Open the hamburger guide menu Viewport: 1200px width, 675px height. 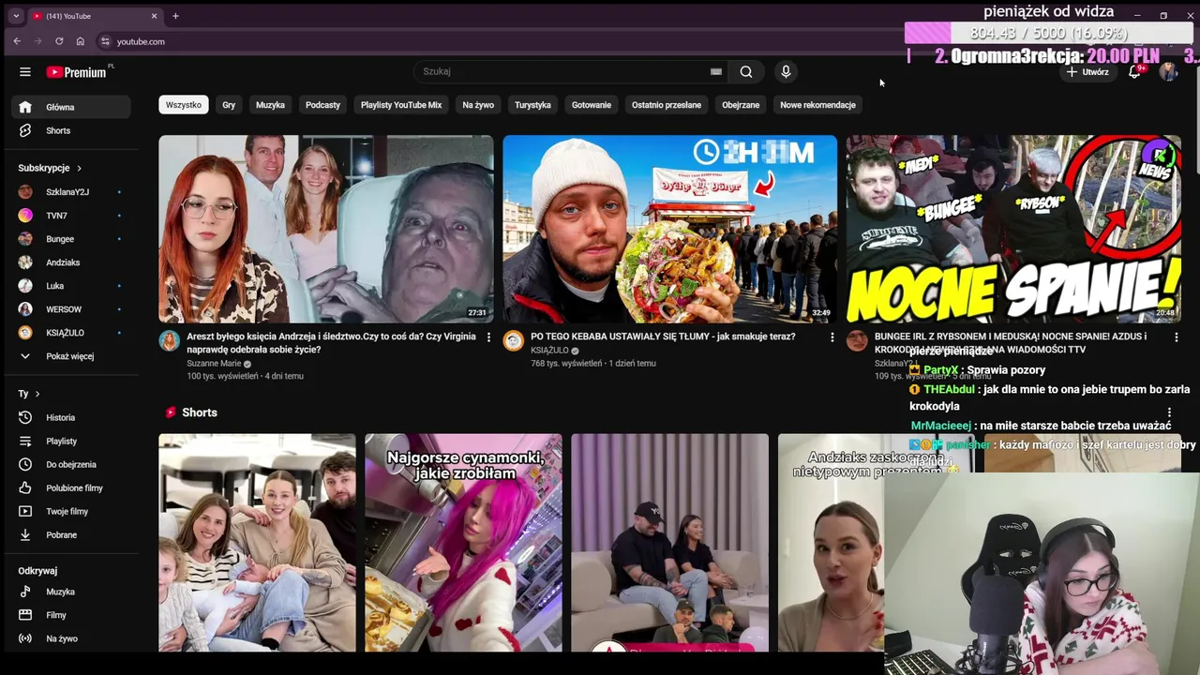[25, 72]
